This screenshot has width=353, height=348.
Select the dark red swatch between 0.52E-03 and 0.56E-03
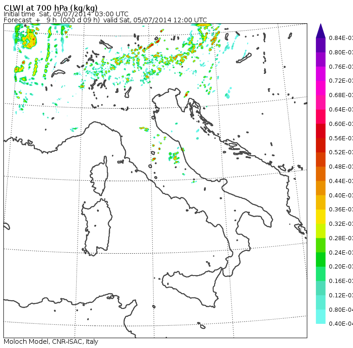pyautogui.click(x=320, y=145)
